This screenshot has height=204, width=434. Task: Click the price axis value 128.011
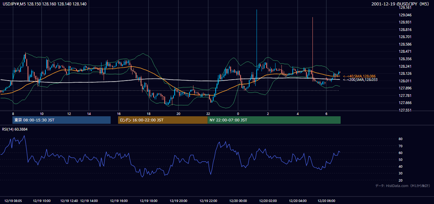[405, 81]
